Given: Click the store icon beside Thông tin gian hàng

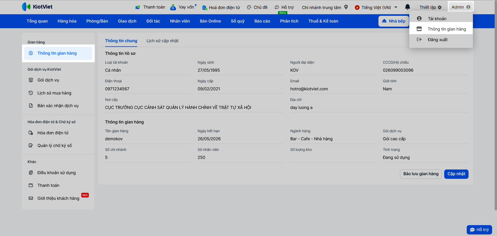Looking at the screenshot, I should click(419, 29).
